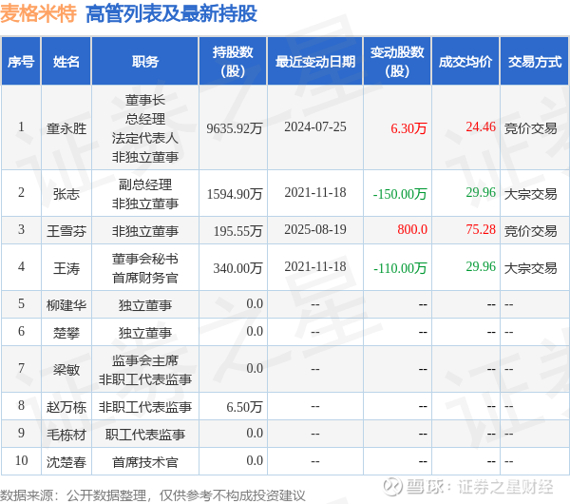Click the change value -150.00万
570x504 pixels.
(x=400, y=194)
